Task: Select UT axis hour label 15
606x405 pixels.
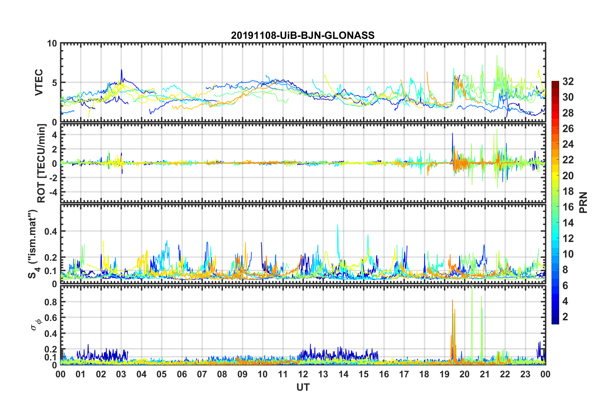Action: tap(364, 374)
